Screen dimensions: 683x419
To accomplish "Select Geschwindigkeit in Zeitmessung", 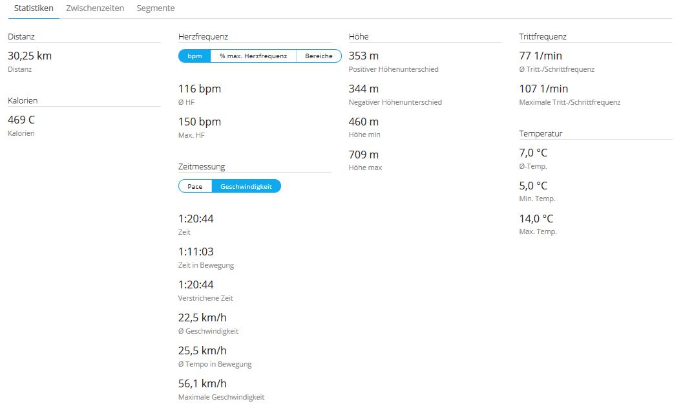I will pyautogui.click(x=246, y=186).
